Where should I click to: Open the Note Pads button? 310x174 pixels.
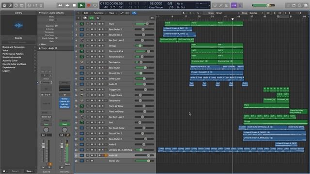click(x=294, y=5)
